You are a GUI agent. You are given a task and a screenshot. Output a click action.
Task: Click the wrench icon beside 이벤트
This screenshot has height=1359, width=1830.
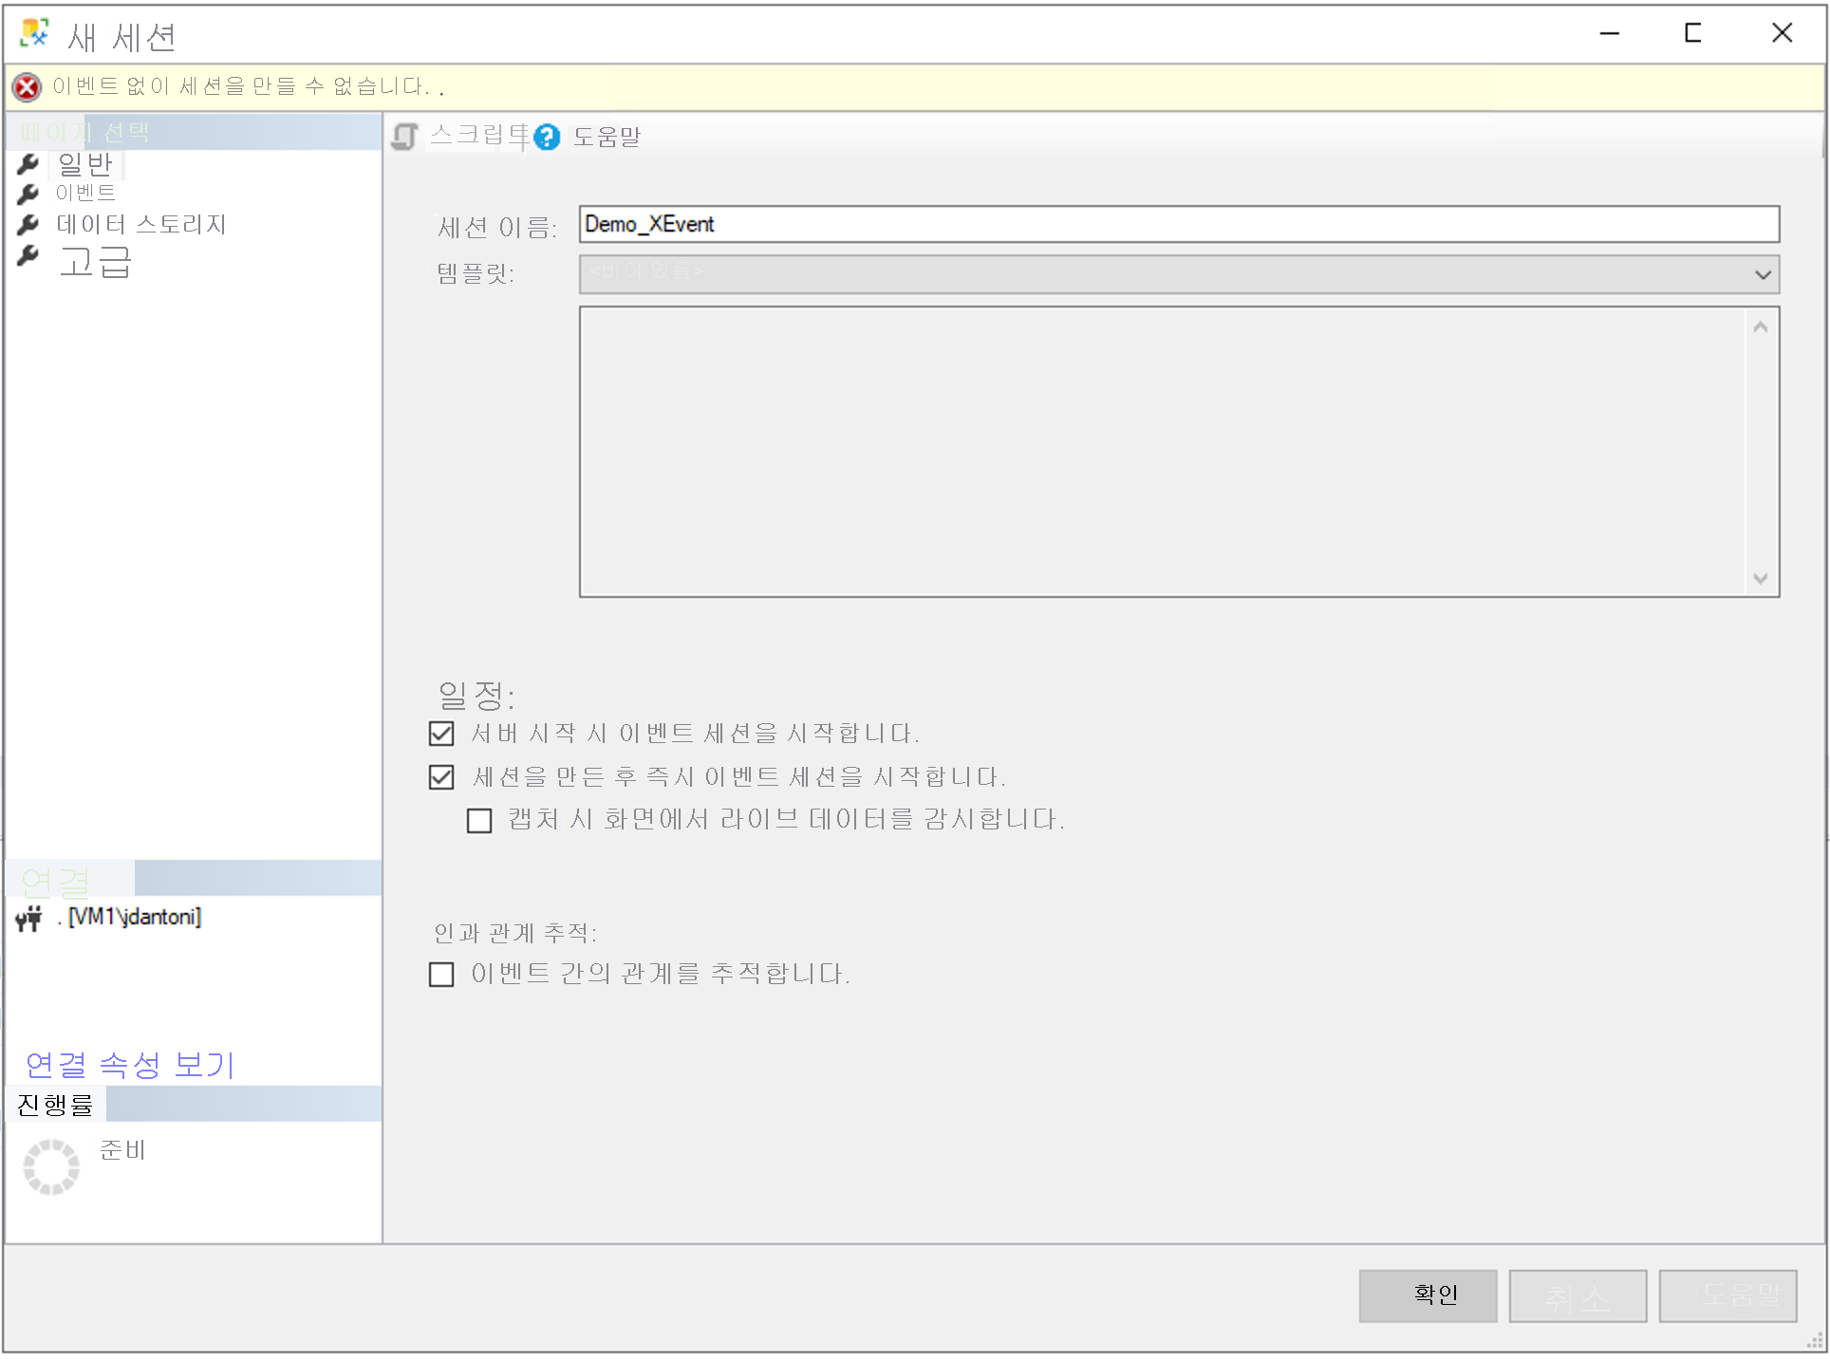28,194
